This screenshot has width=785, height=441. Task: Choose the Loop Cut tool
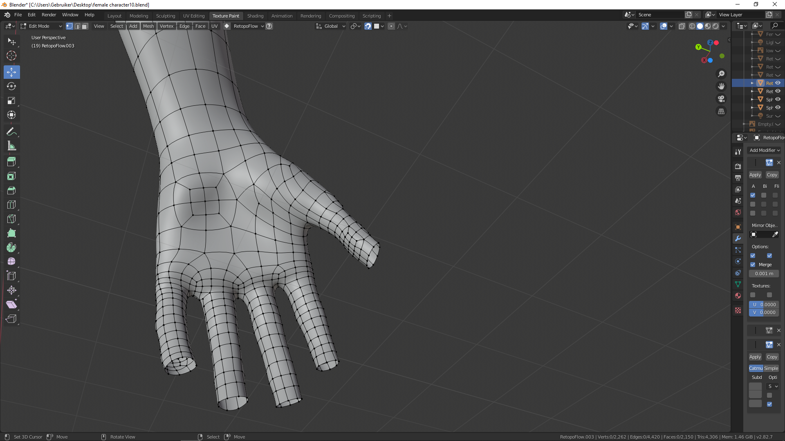pyautogui.click(x=11, y=205)
